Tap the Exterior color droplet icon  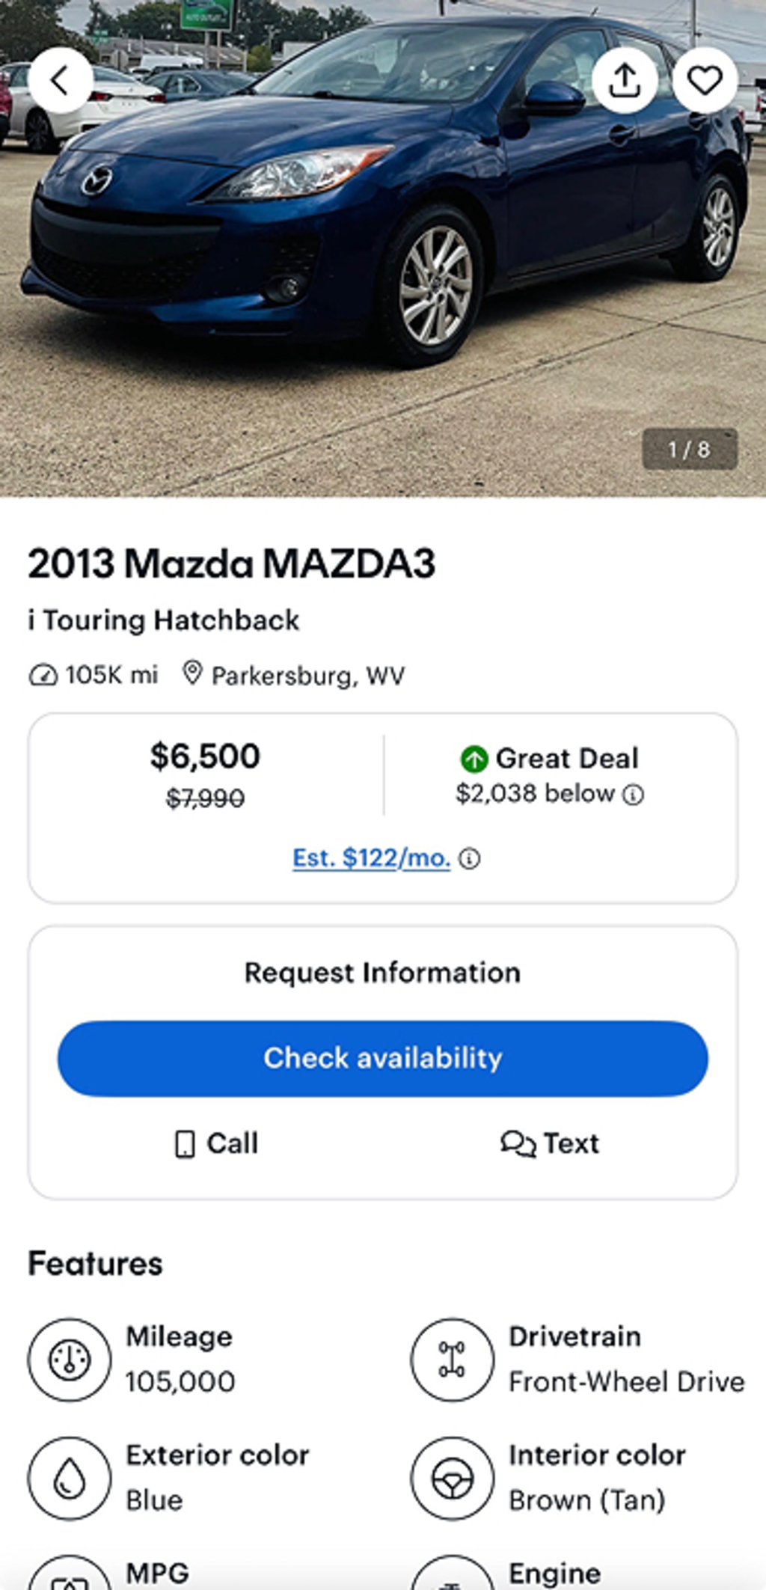click(x=70, y=1478)
